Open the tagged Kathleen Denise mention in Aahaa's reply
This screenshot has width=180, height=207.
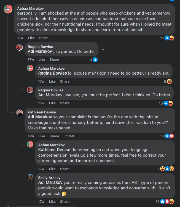(x=54, y=150)
